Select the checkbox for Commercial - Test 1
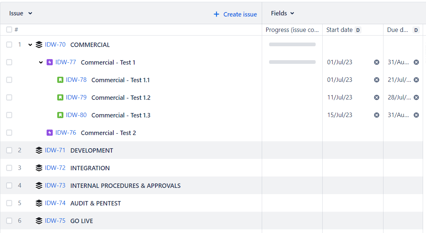This screenshot has height=233, width=426. [9, 62]
